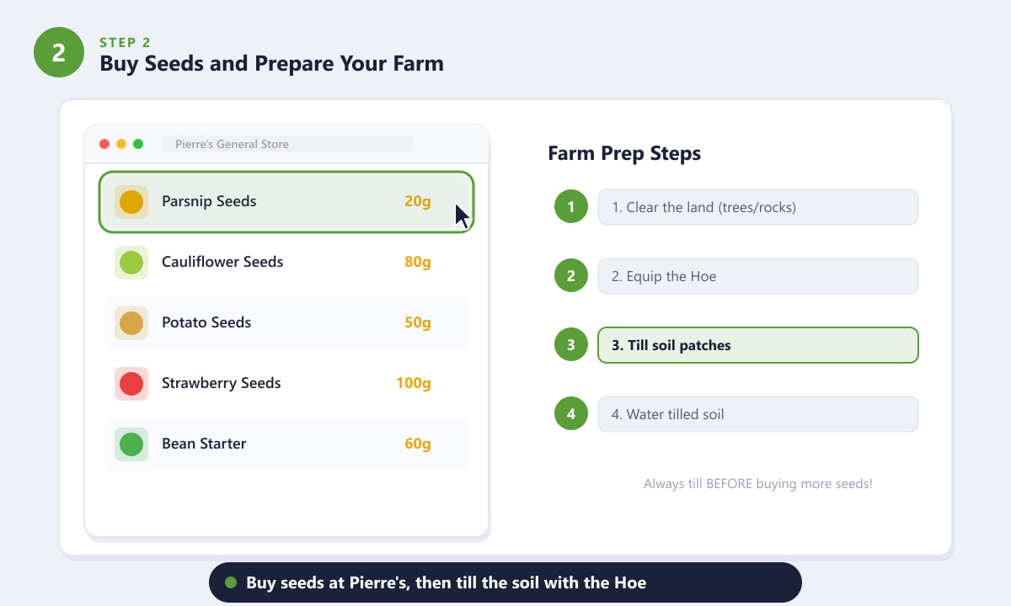The height and width of the screenshot is (606, 1011).
Task: Open the 'Clear the land' step
Action: coord(758,207)
